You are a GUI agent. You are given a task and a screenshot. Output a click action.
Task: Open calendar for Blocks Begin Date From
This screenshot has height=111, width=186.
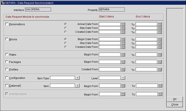coord(123,39)
